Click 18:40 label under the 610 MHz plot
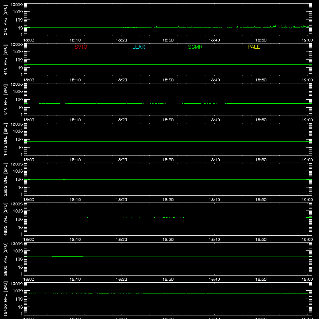The width and height of the screenshot is (319, 319). [215, 120]
